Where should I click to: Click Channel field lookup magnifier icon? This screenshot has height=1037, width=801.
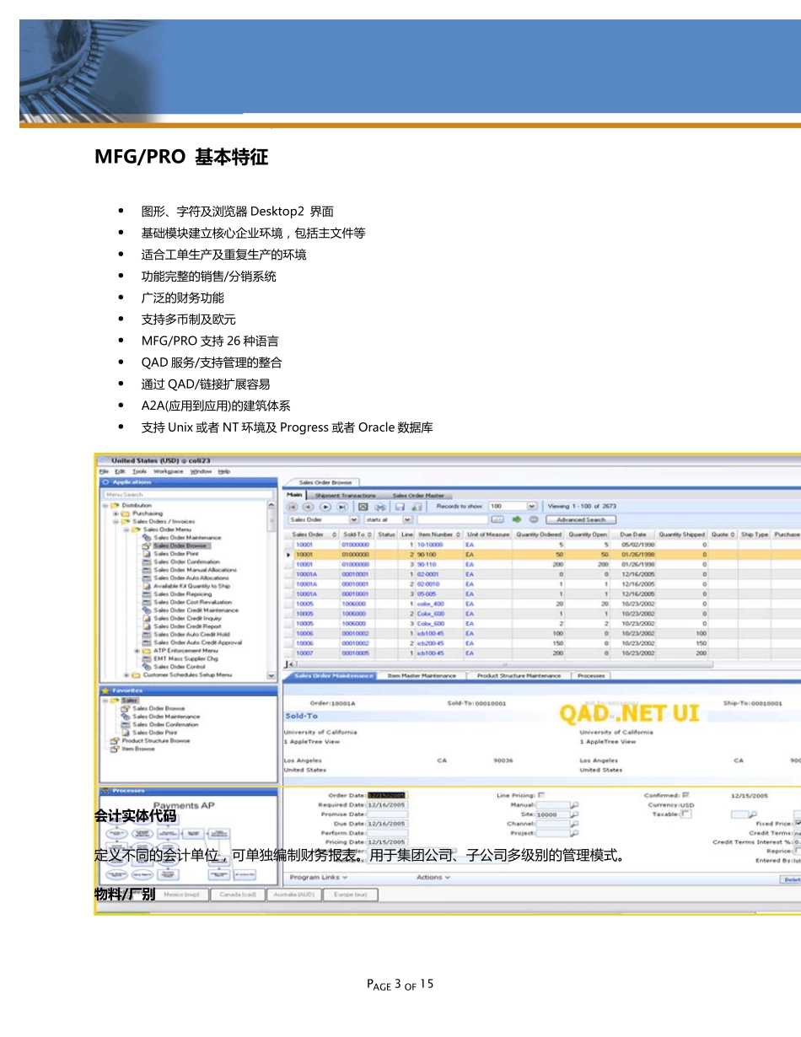575,824
